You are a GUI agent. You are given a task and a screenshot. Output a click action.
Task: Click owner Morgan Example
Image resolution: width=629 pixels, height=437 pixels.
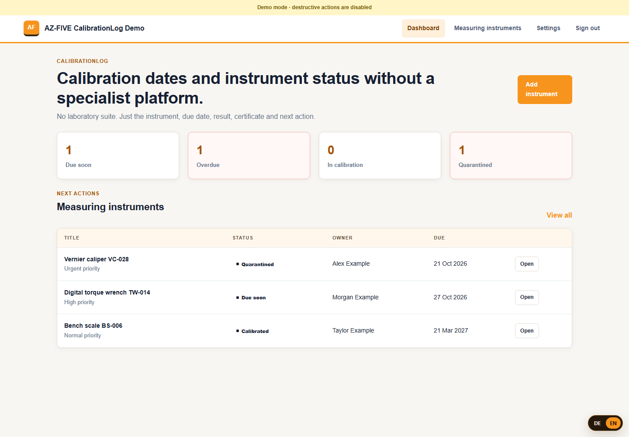[x=355, y=297]
